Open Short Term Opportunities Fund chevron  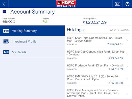(x=127, y=40)
